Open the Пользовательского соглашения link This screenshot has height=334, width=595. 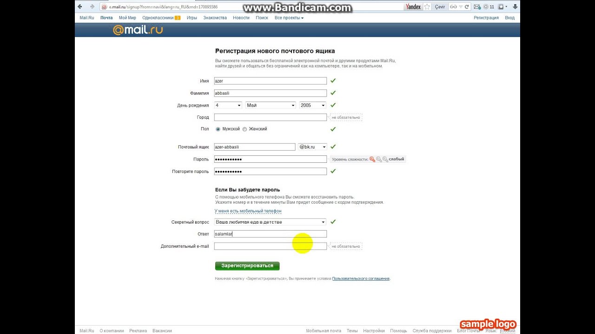click(361, 279)
